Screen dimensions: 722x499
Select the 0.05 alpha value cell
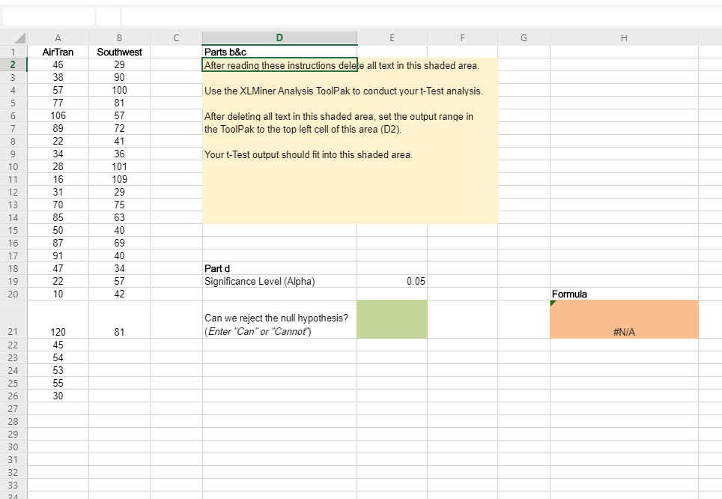click(392, 281)
